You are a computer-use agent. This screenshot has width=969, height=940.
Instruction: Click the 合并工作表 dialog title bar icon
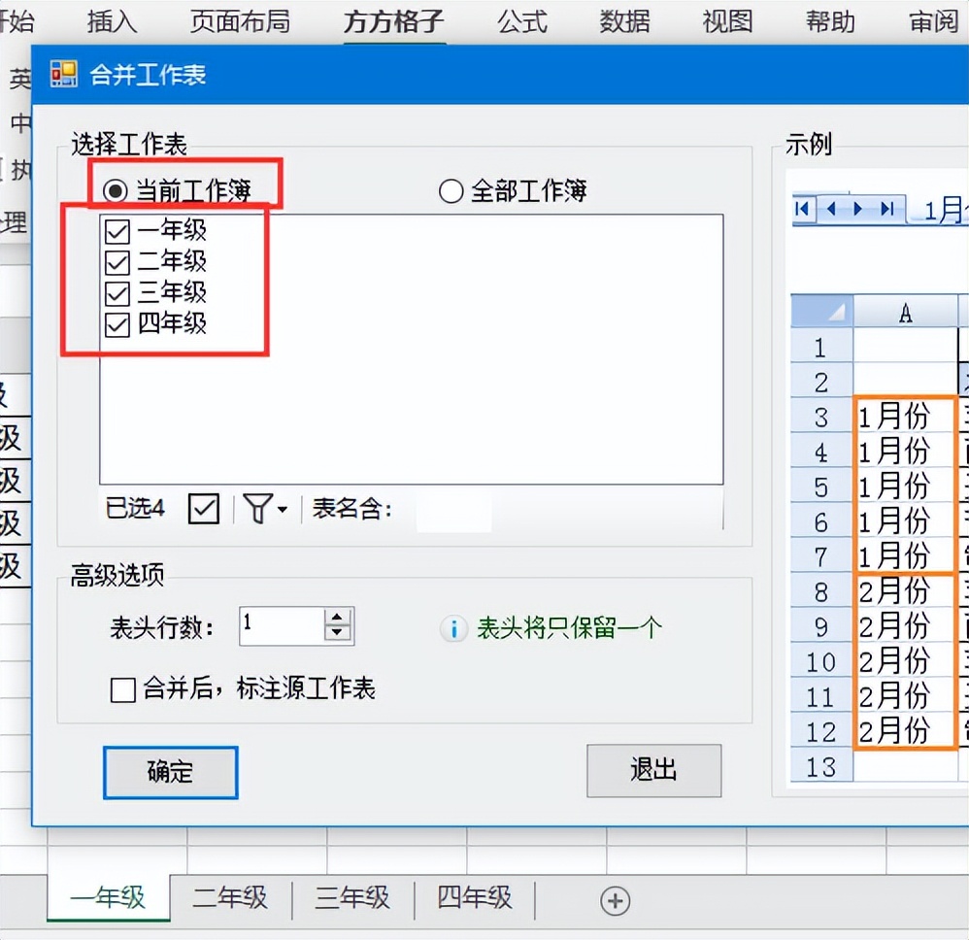(x=66, y=73)
